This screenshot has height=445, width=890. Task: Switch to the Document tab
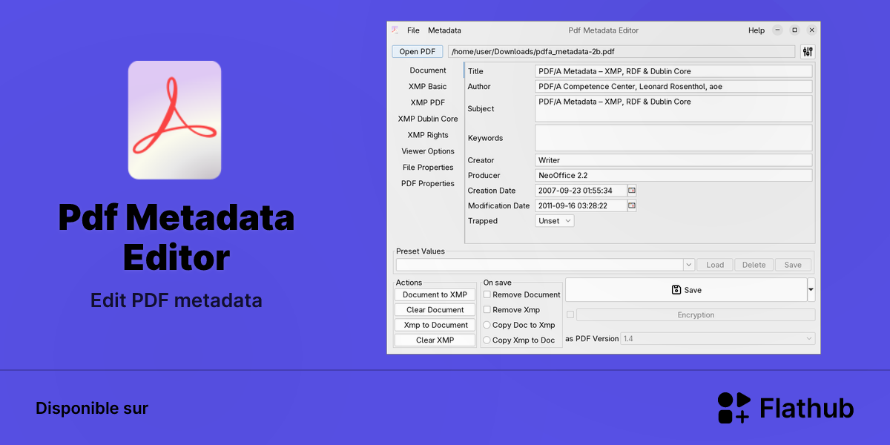(x=428, y=70)
